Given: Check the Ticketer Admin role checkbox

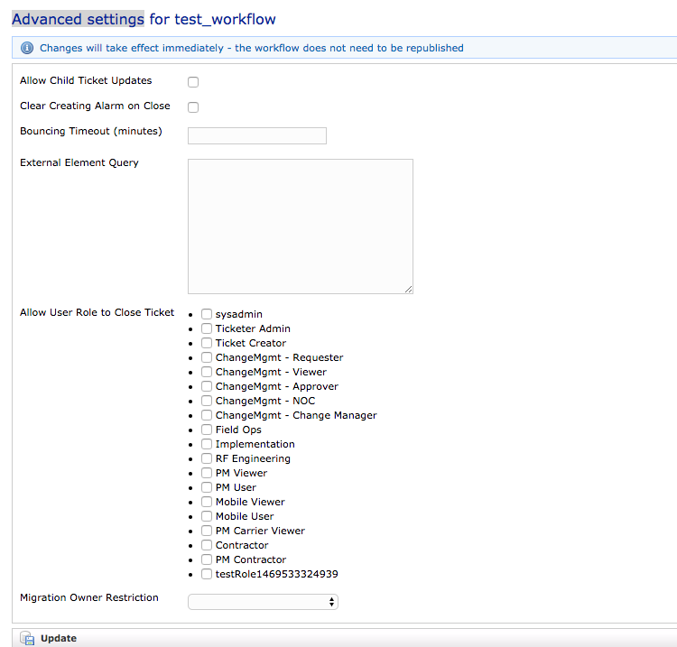Looking at the screenshot, I should tap(207, 328).
